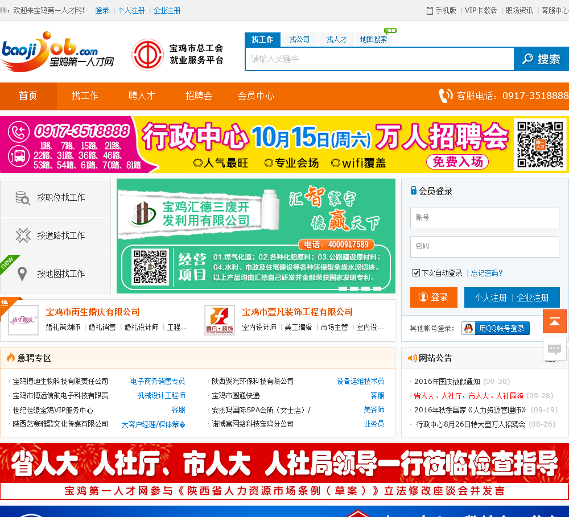Click the 请输入关键字 search input field
The image size is (569, 517).
(x=380, y=59)
